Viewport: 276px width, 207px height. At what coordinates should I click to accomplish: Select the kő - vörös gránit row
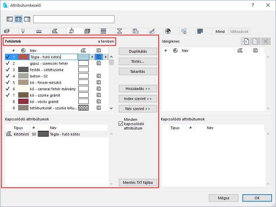[x=57, y=101]
